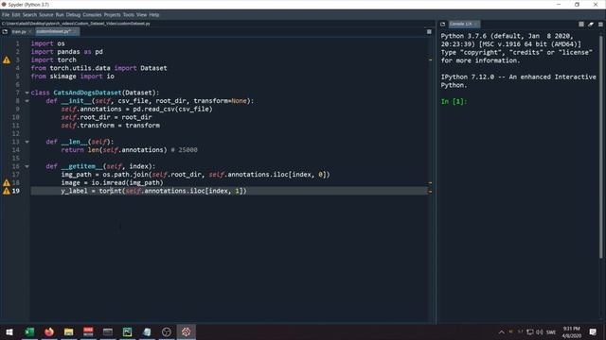
Task: Click the eraser icon to clear console
Action: 591,24
